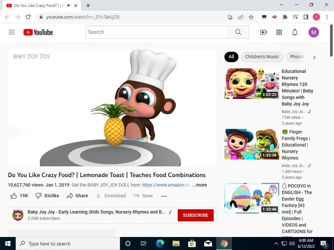
Task: Open the tab search chevron
Action: point(281,5)
